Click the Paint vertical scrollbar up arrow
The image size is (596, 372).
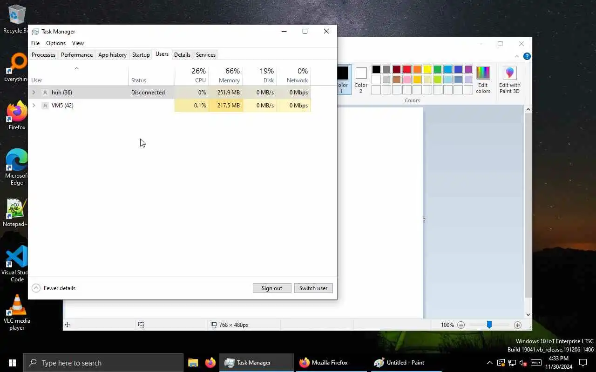pos(528,109)
